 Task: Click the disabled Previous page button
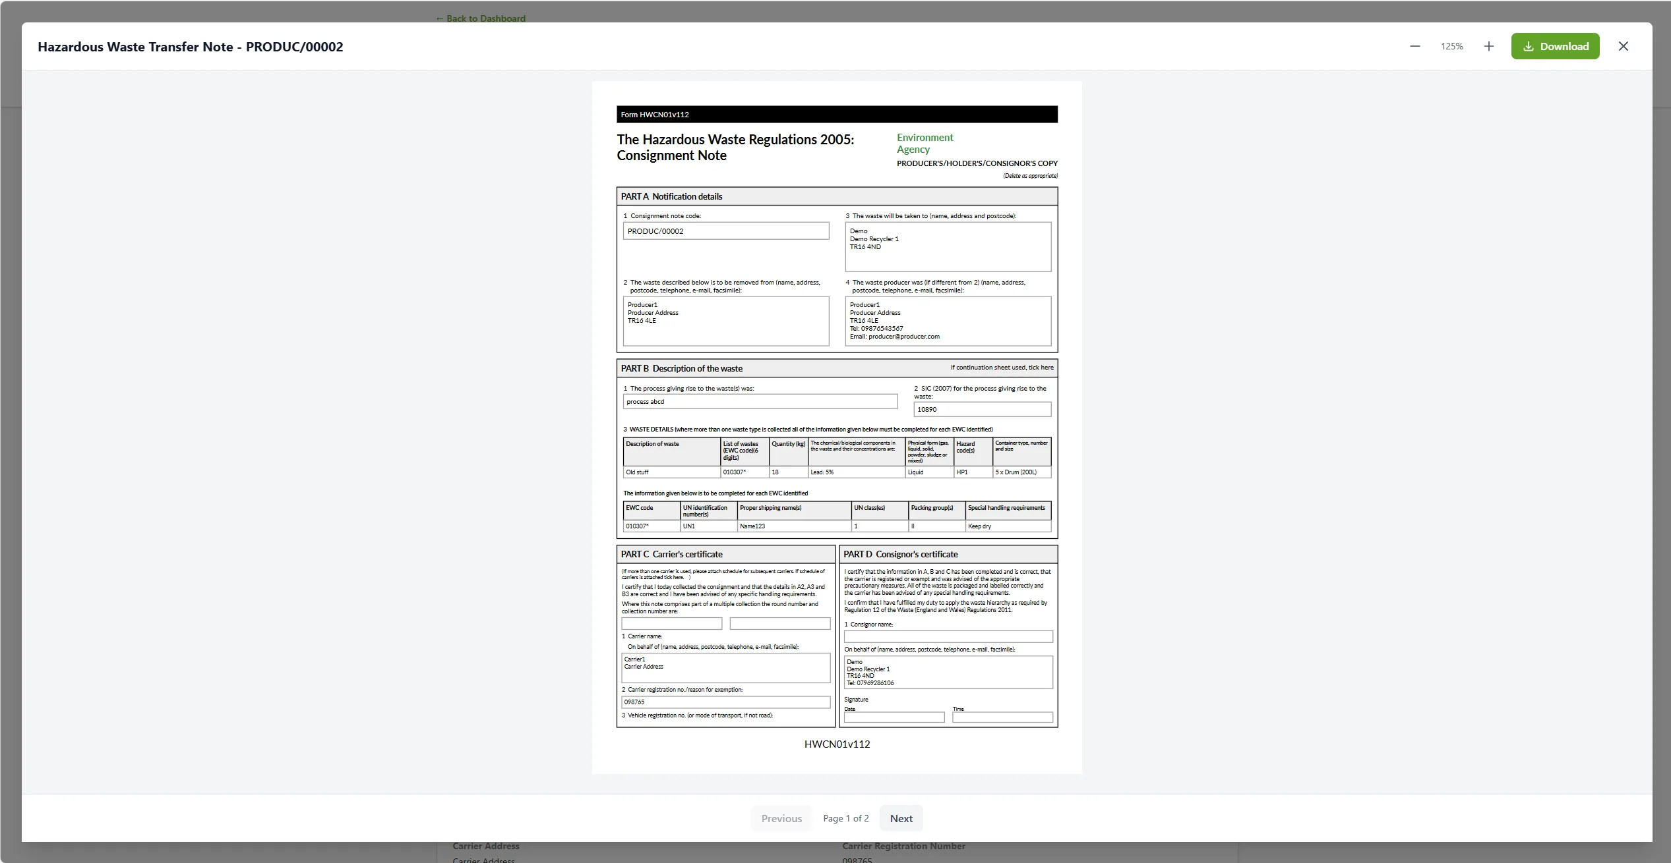pyautogui.click(x=781, y=818)
